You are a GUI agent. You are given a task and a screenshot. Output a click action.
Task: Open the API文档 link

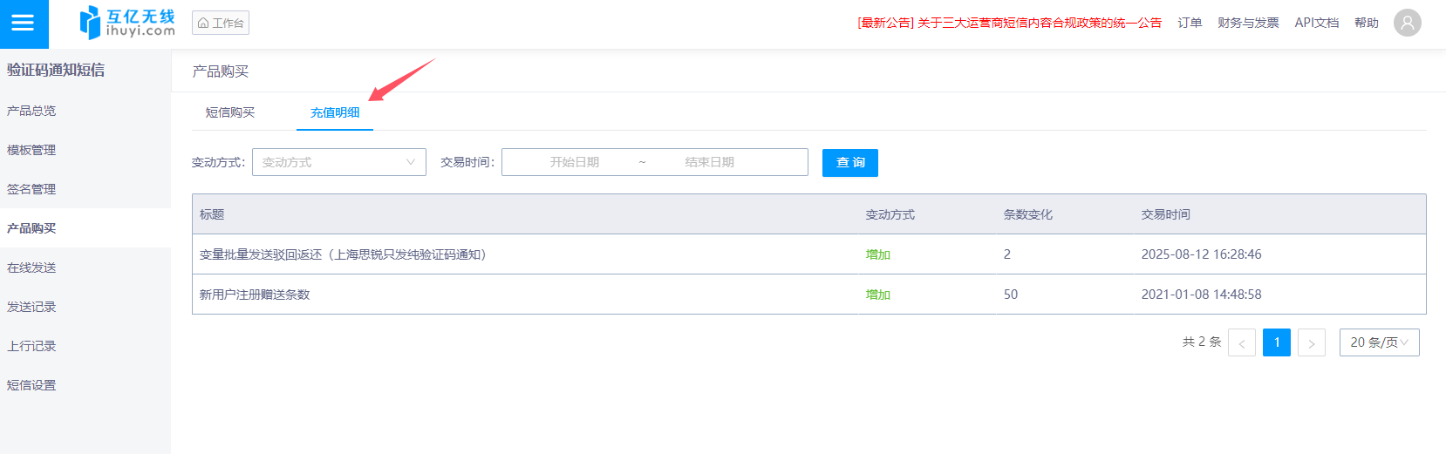coord(1316,23)
